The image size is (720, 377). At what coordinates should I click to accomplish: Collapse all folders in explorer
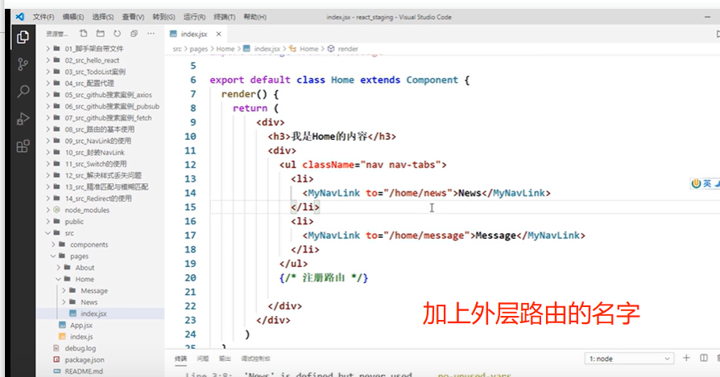pyautogui.click(x=134, y=34)
